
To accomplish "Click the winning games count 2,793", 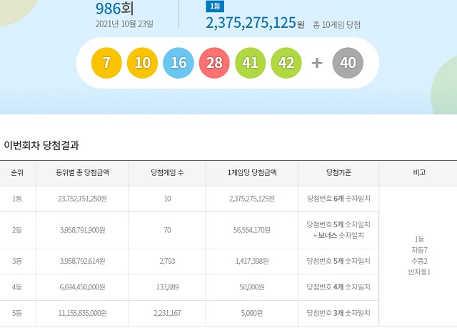I will 167,262.
